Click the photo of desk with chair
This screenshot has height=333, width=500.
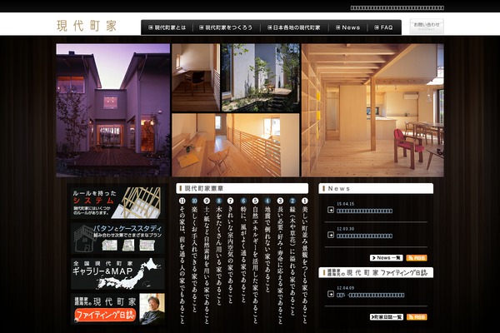click(x=196, y=77)
